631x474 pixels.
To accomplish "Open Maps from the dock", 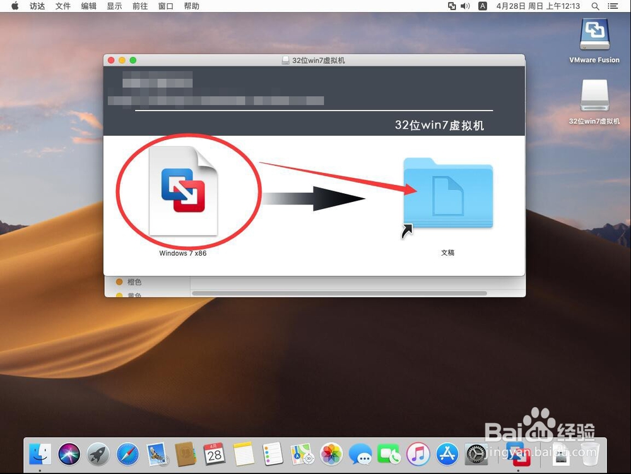I will coord(302,454).
